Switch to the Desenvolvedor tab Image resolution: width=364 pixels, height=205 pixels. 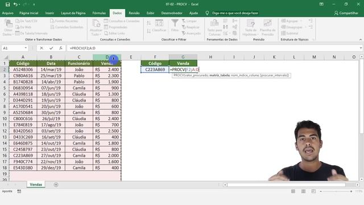172,13
